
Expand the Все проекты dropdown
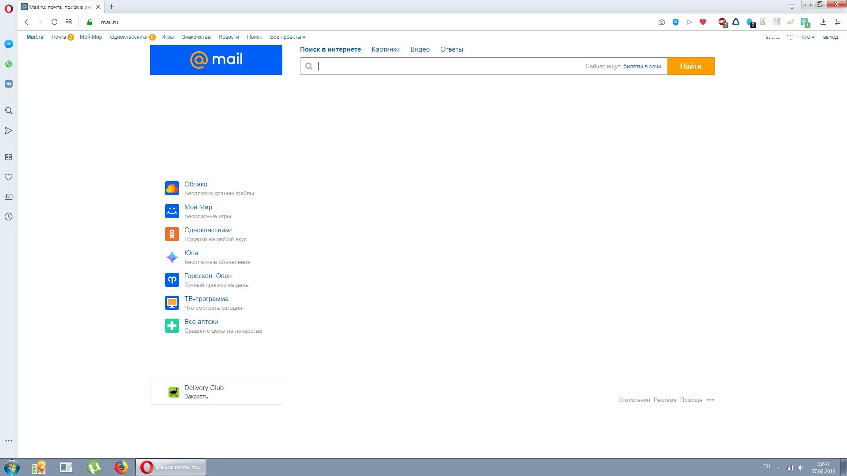pyautogui.click(x=288, y=37)
